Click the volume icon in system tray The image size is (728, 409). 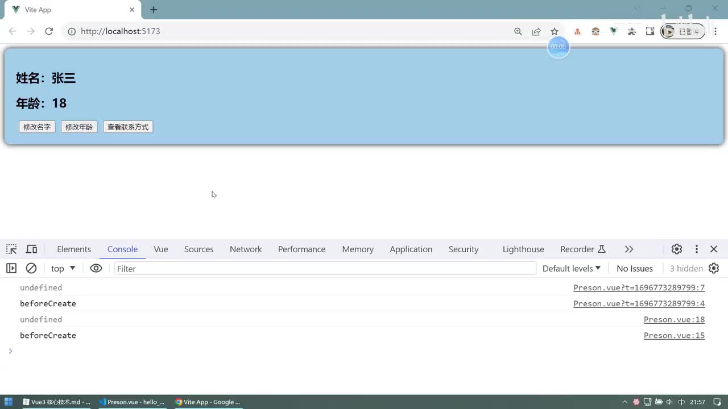668,402
